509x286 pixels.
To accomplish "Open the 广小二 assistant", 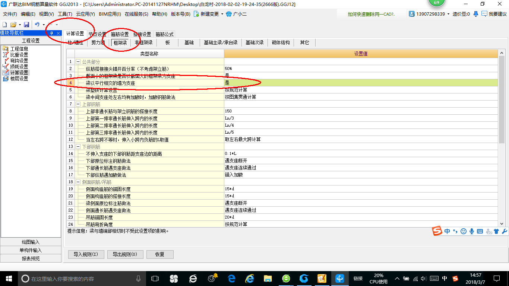I will pos(237,14).
